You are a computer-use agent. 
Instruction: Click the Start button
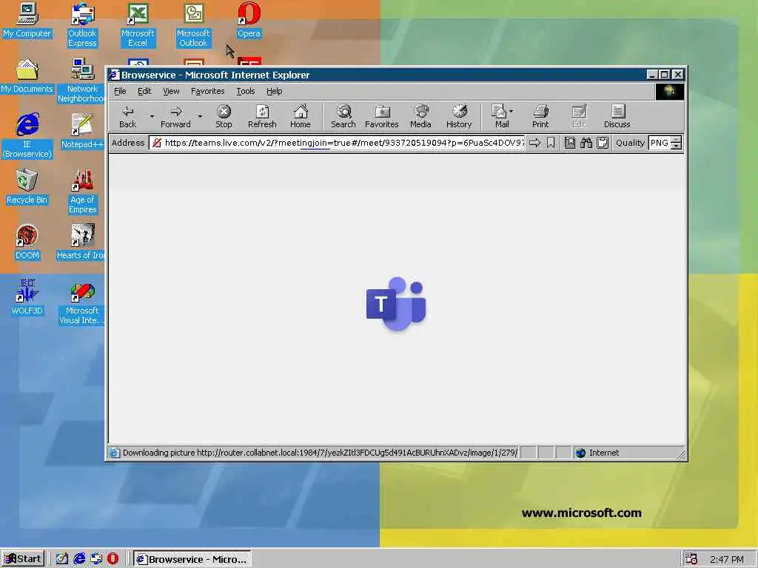23,559
